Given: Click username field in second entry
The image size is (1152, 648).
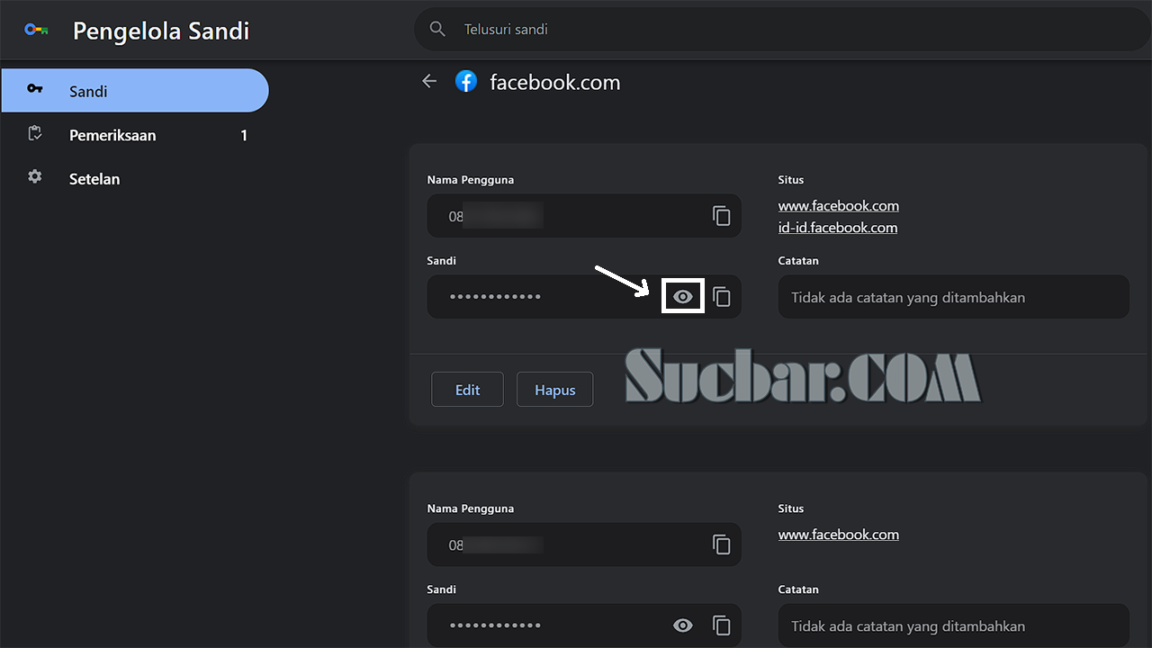Looking at the screenshot, I should point(584,544).
